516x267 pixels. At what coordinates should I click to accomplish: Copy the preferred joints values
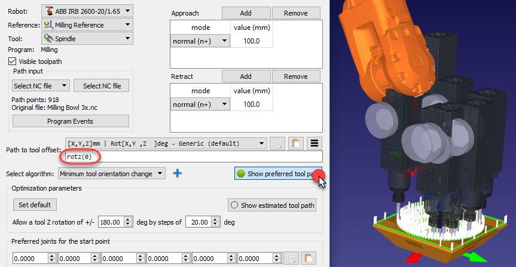click(x=290, y=259)
